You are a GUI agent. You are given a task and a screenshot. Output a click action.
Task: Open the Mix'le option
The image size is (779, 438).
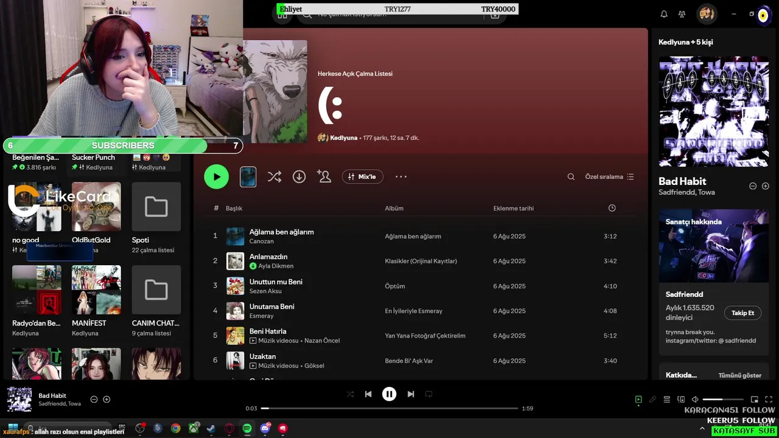point(363,176)
